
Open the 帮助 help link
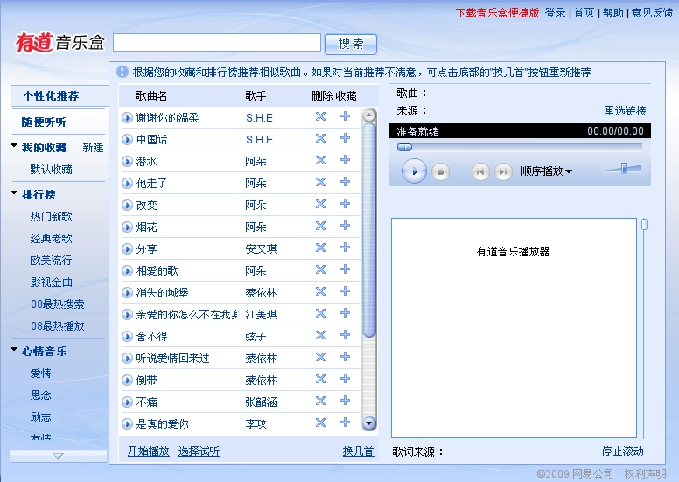[613, 13]
